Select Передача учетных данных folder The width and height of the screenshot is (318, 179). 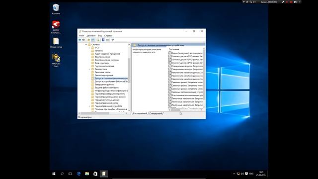click(x=107, y=100)
